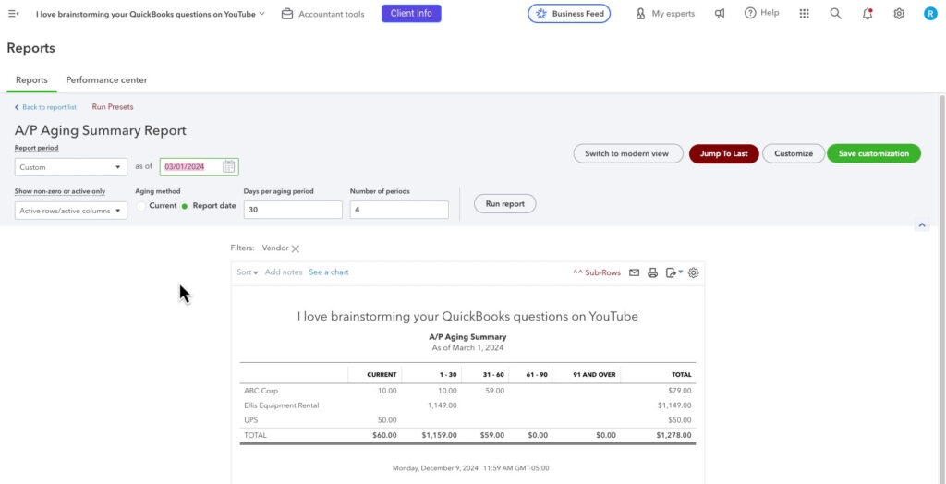Click the Accountant tools briefcase icon
The height and width of the screenshot is (484, 946).
287,14
